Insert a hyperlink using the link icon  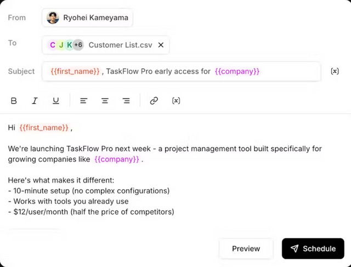pyautogui.click(x=154, y=101)
